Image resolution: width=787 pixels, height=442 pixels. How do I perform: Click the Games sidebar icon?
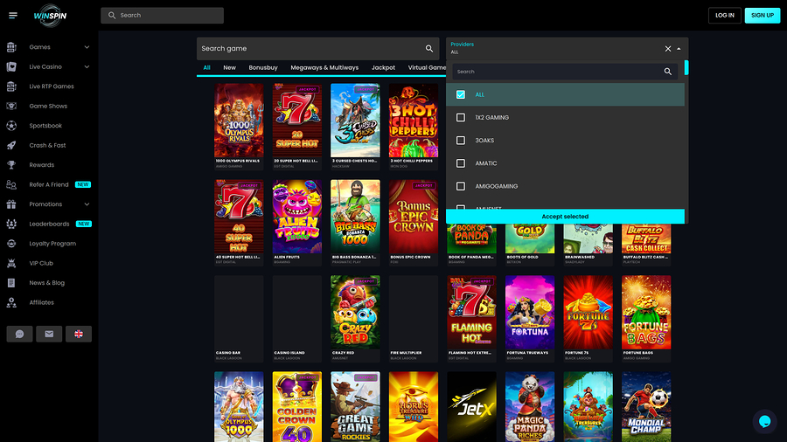click(x=11, y=47)
